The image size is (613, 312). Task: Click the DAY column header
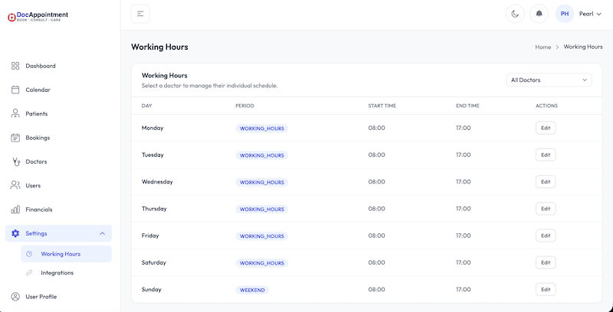point(146,106)
